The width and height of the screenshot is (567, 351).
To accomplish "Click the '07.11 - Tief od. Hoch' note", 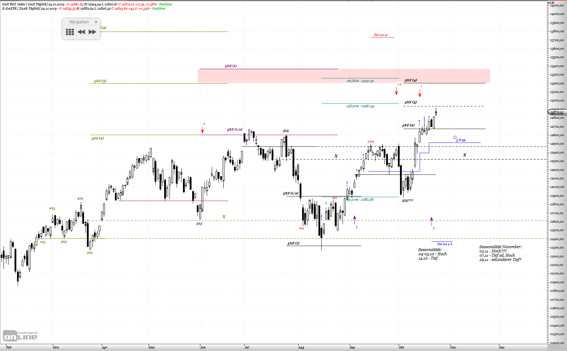I will [497, 255].
